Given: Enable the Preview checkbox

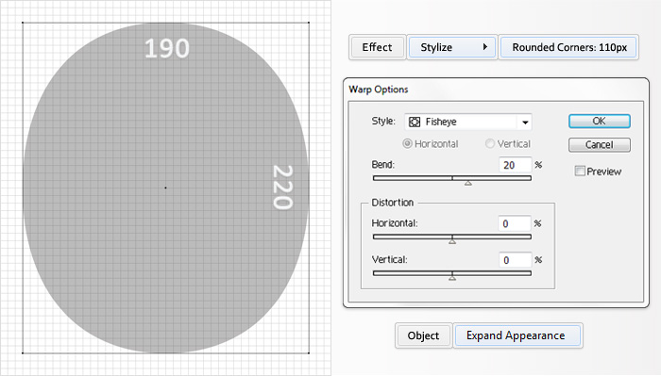Looking at the screenshot, I should click(x=580, y=171).
